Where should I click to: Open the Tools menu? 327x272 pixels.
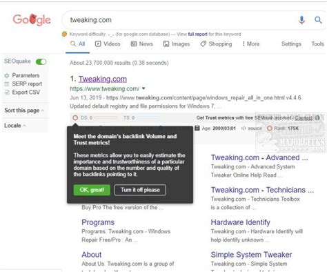click(317, 44)
